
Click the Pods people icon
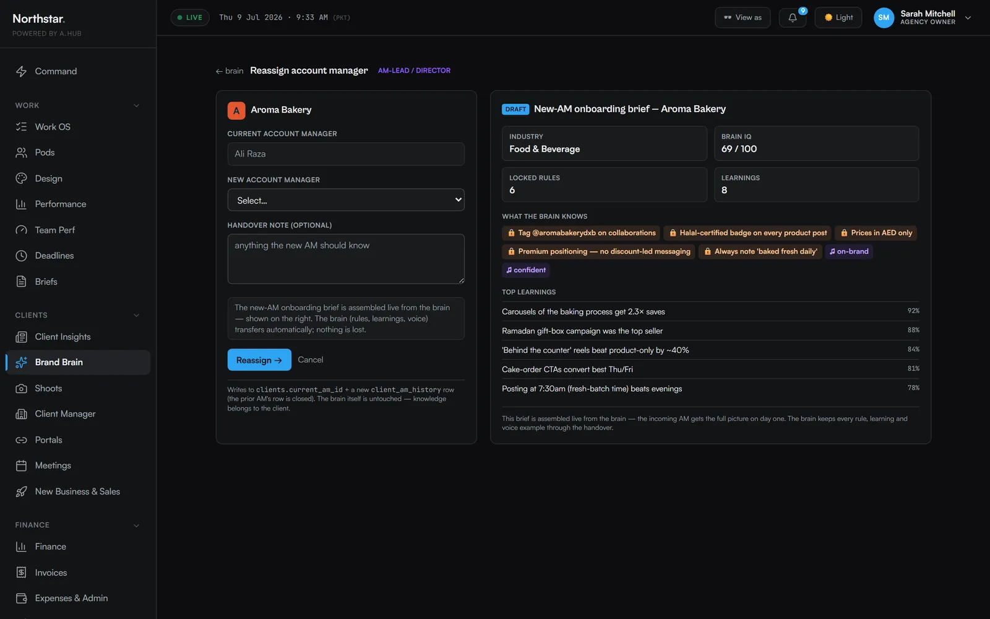(x=21, y=152)
